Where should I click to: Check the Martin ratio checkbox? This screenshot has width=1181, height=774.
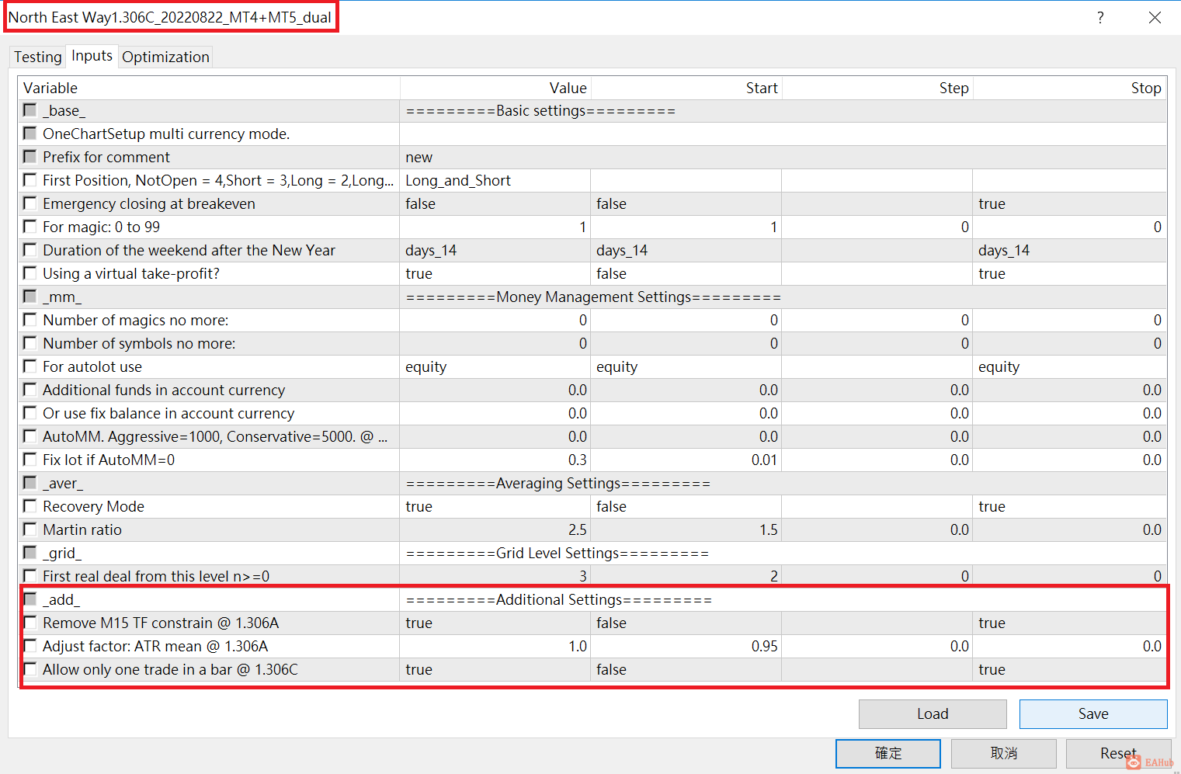(x=30, y=529)
